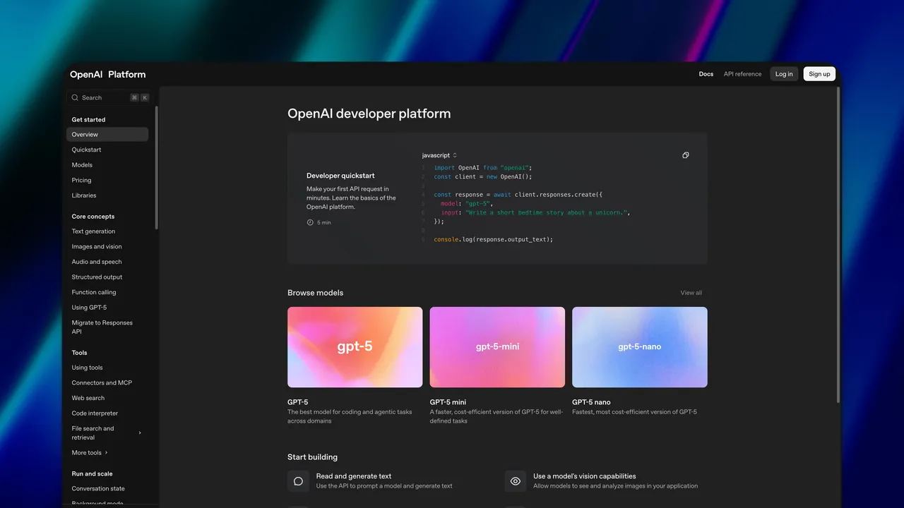Open Function calling page
904x508 pixels.
(94, 292)
